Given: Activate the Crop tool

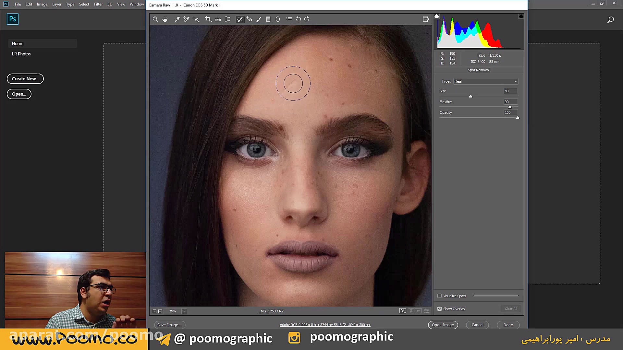Looking at the screenshot, I should [x=208, y=19].
